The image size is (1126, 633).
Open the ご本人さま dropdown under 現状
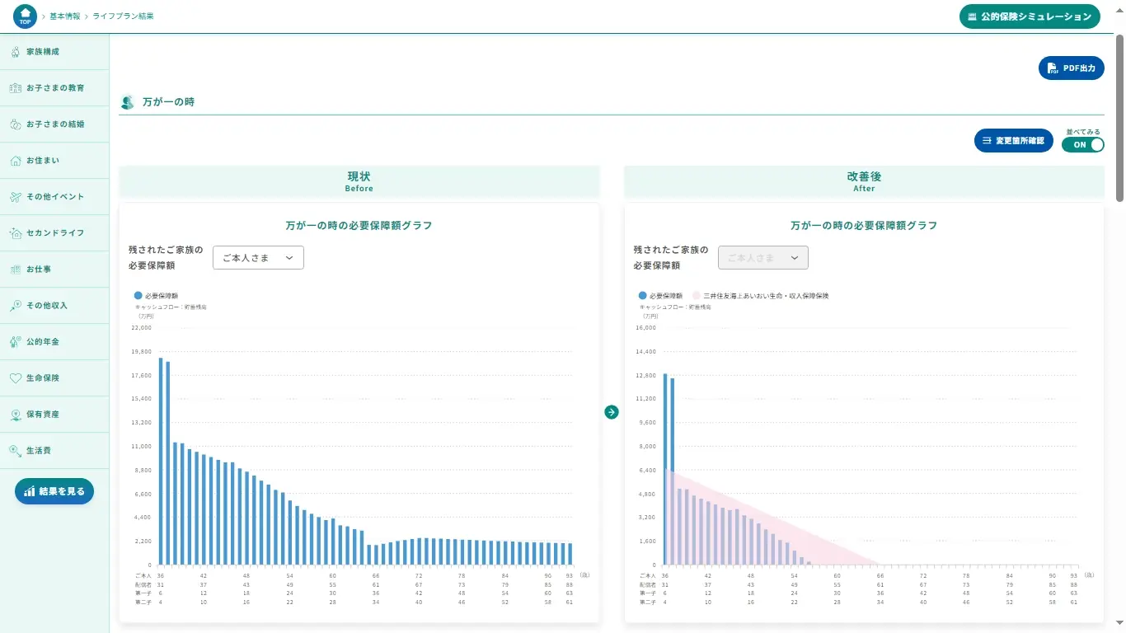[x=258, y=258]
